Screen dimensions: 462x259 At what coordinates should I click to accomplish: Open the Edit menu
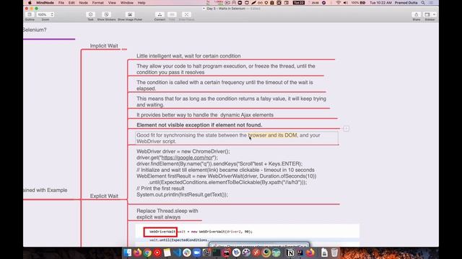[71, 3]
